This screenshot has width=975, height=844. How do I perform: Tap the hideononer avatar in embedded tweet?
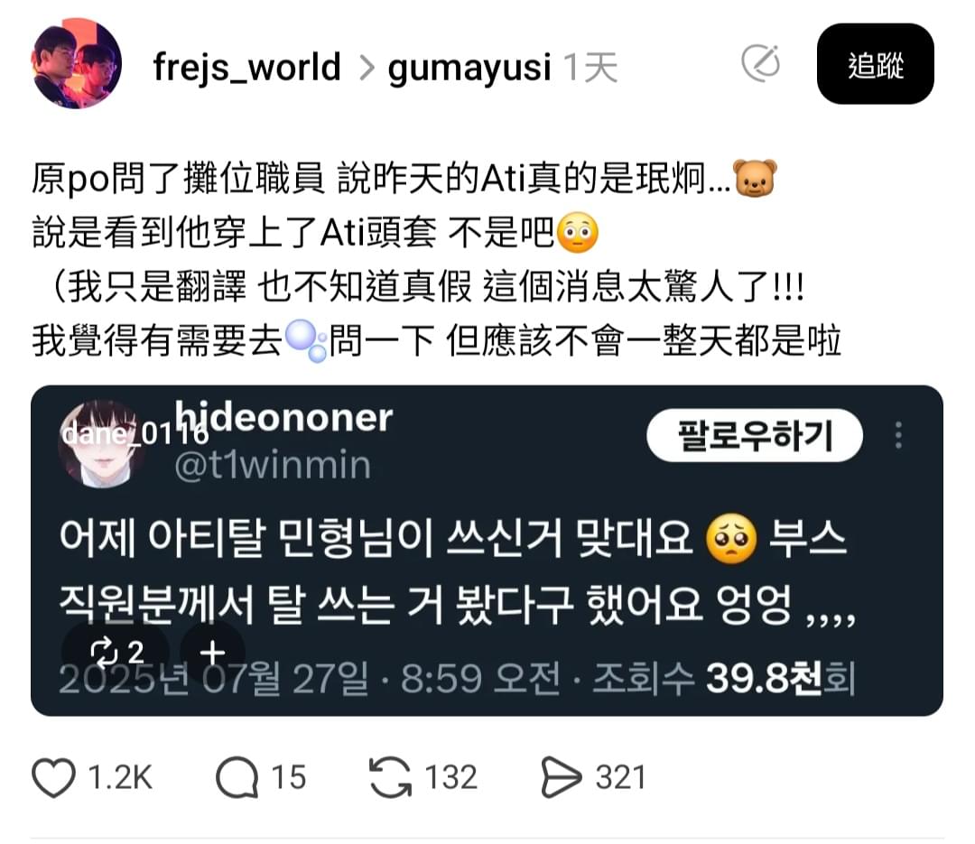103,443
